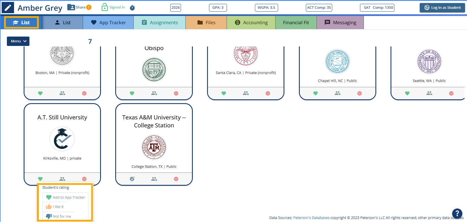Click green heart on Obispo card
The height and width of the screenshot is (222, 467).
[132, 94]
